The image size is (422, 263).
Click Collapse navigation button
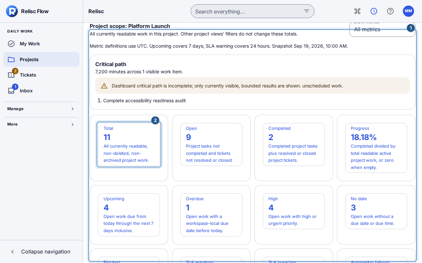(41, 252)
